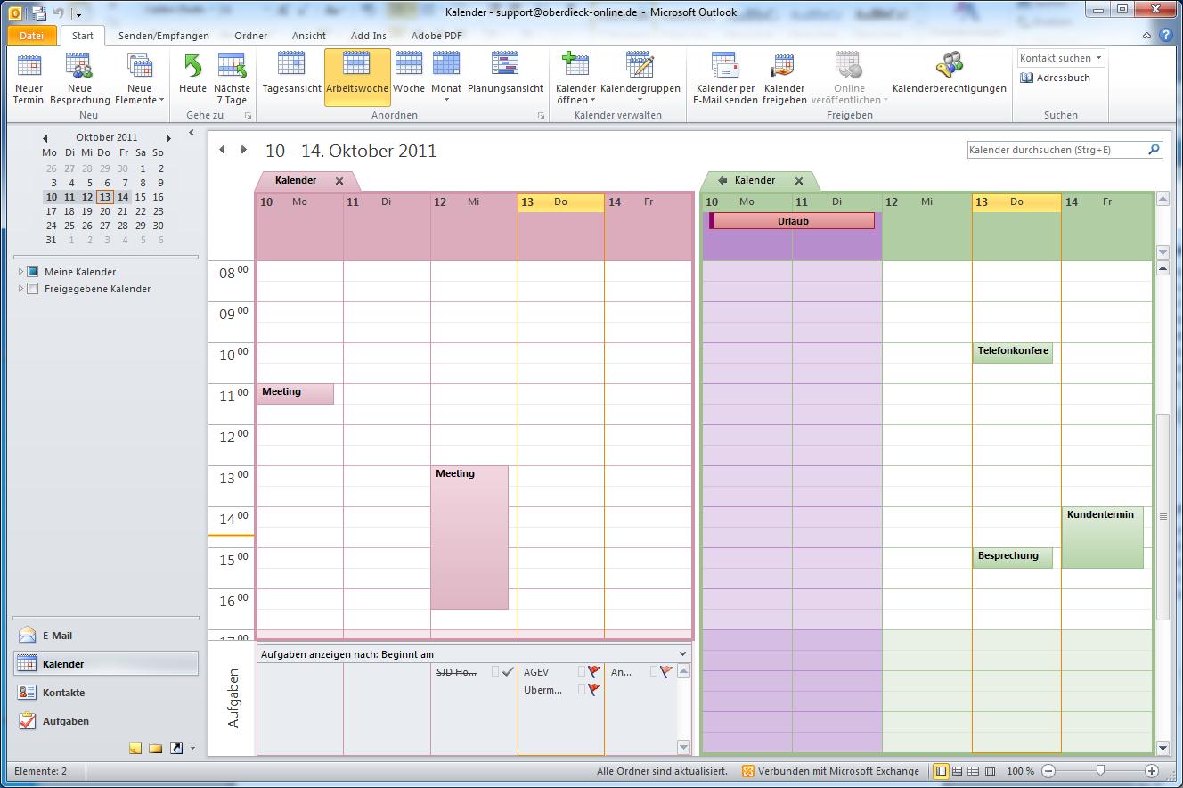Select the Arbeitswoche view
This screenshot has width=1183, height=788.
[x=357, y=78]
